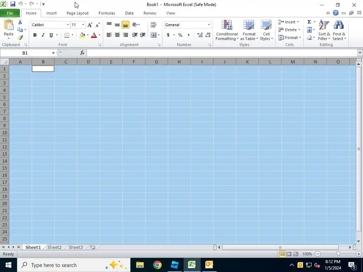Open Cell Styles dropdown
The height and width of the screenshot is (272, 363).
266,30
